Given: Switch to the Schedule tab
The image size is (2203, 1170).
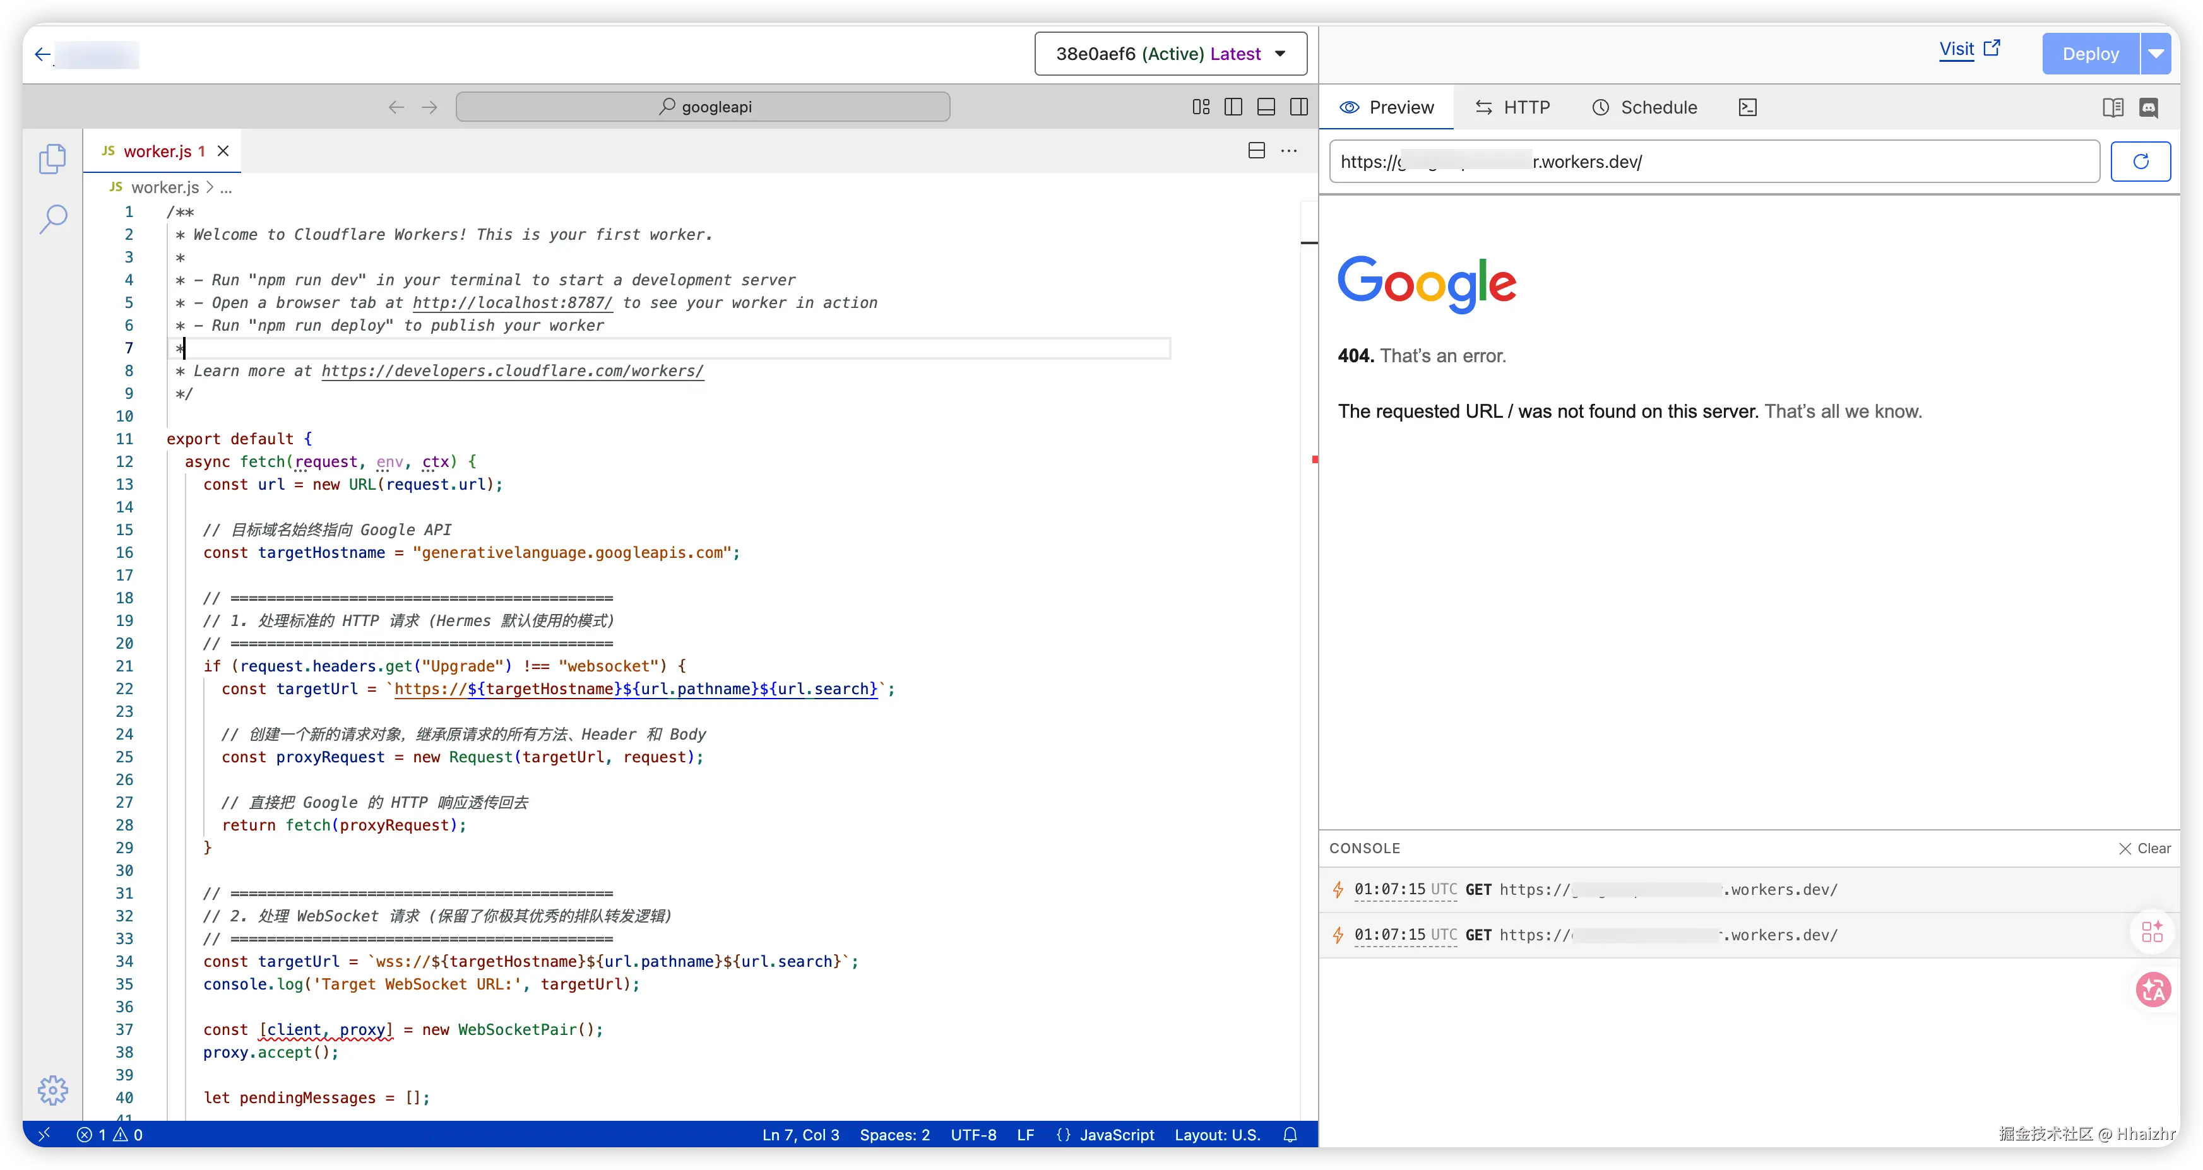Looking at the screenshot, I should click(x=1644, y=108).
